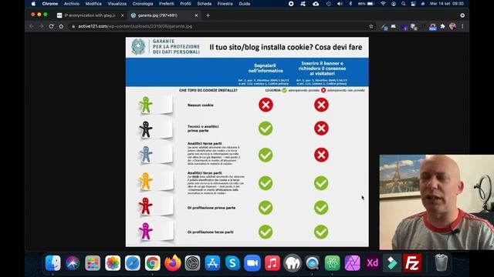494x277 pixels.
Task: Open the Apple menu
Action: [x=33, y=4]
